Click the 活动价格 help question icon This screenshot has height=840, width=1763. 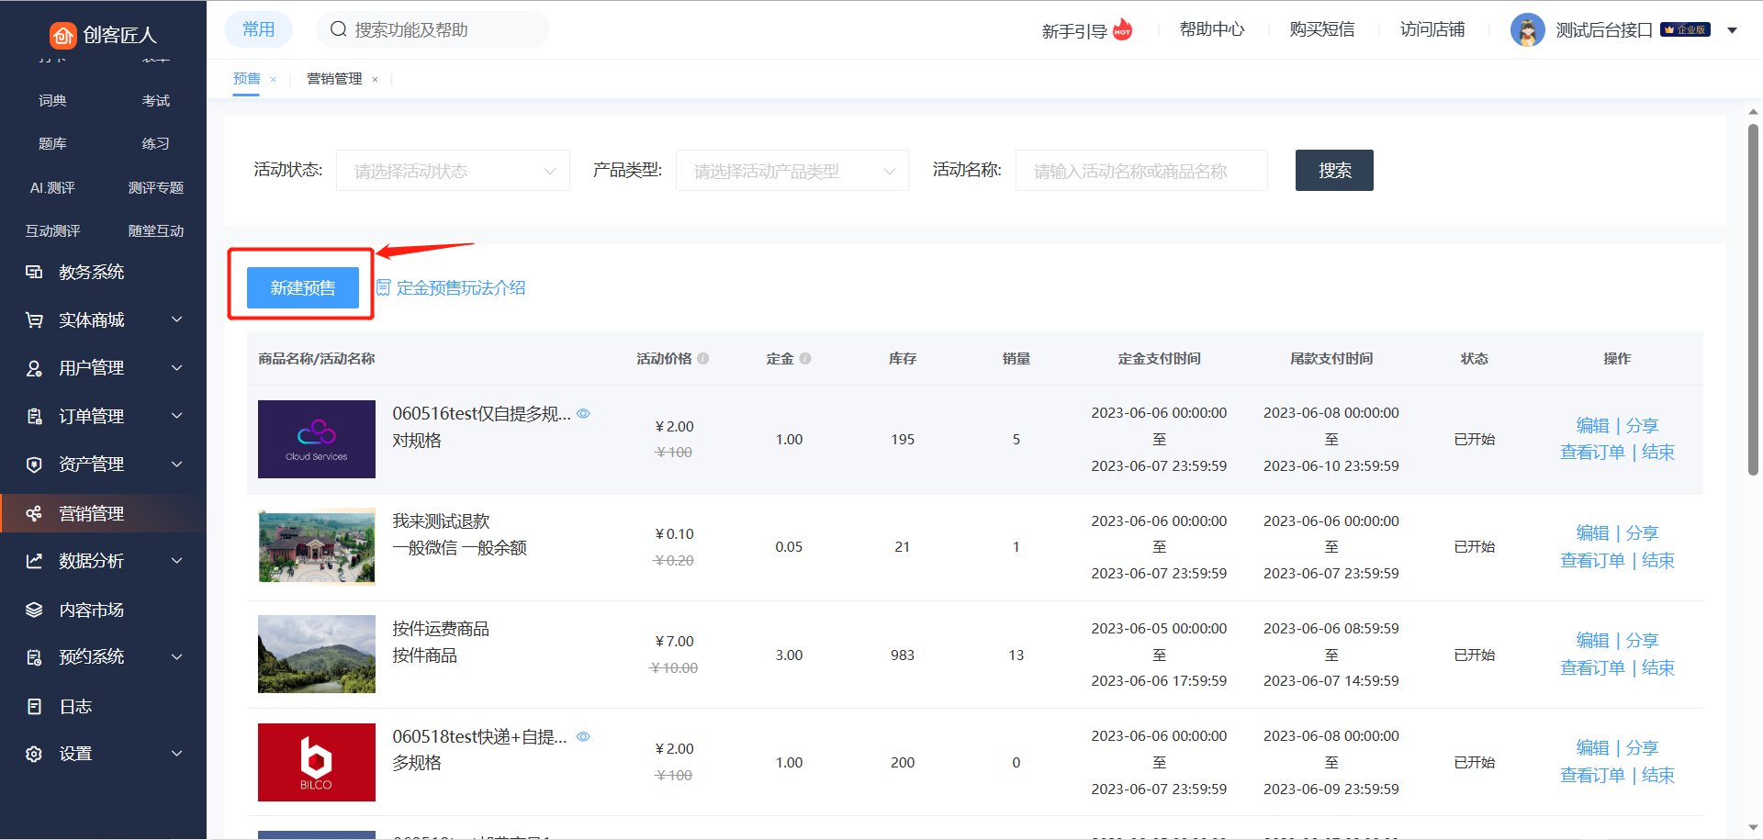703,359
